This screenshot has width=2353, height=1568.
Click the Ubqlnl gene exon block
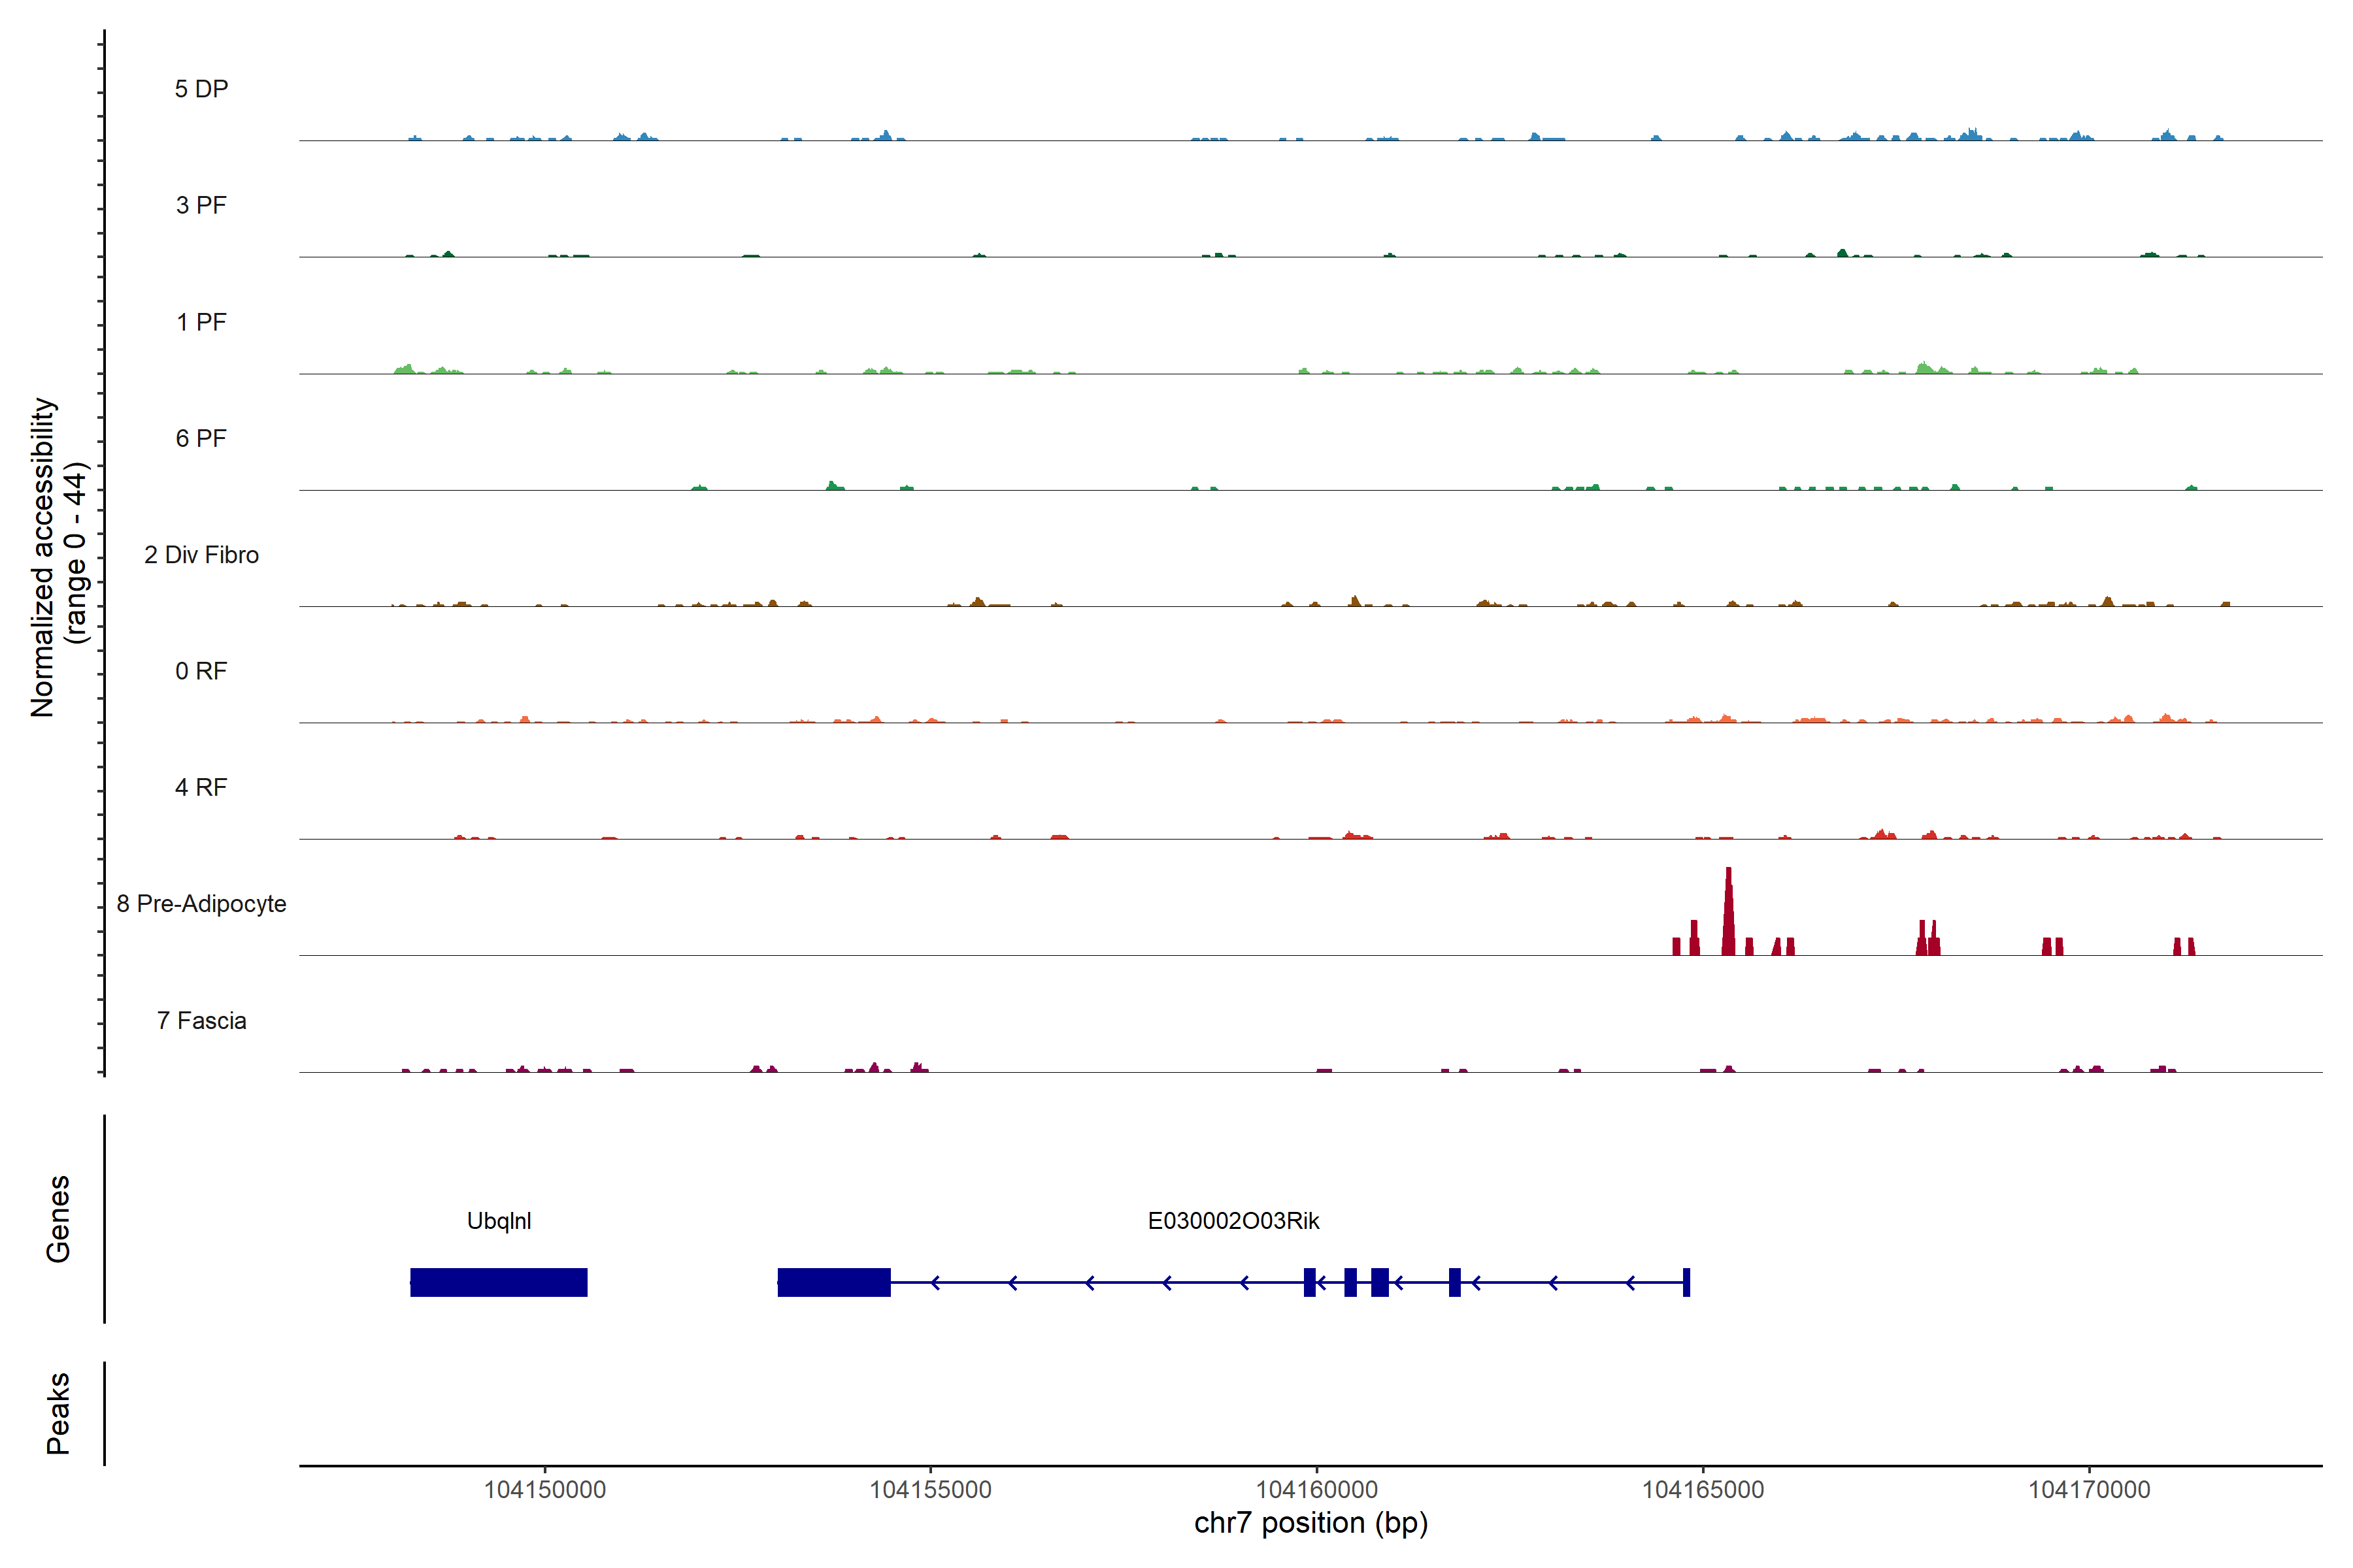click(x=498, y=1282)
